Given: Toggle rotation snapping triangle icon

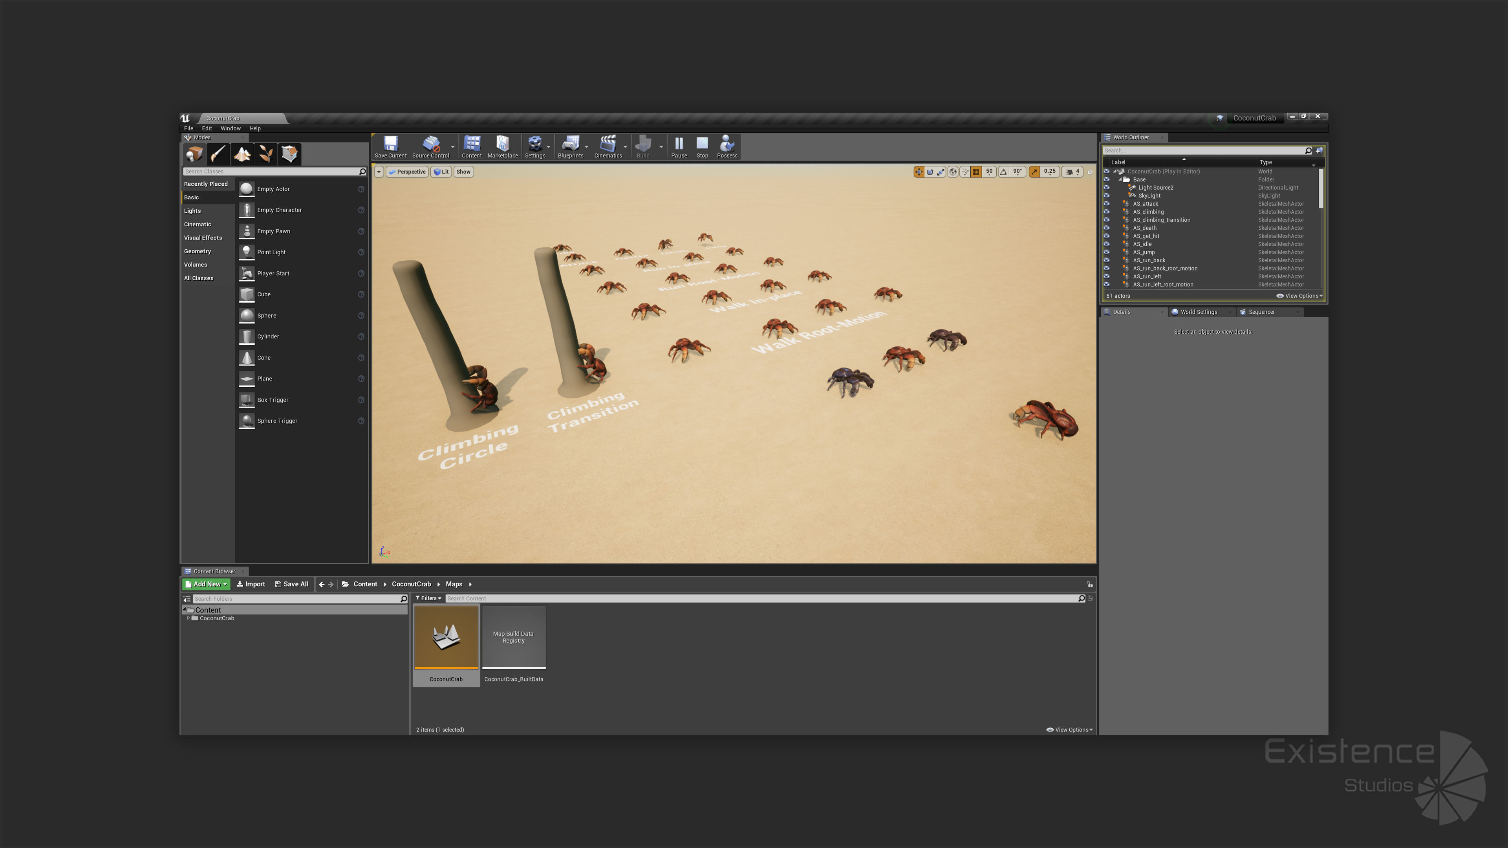Looking at the screenshot, I should [1003, 172].
